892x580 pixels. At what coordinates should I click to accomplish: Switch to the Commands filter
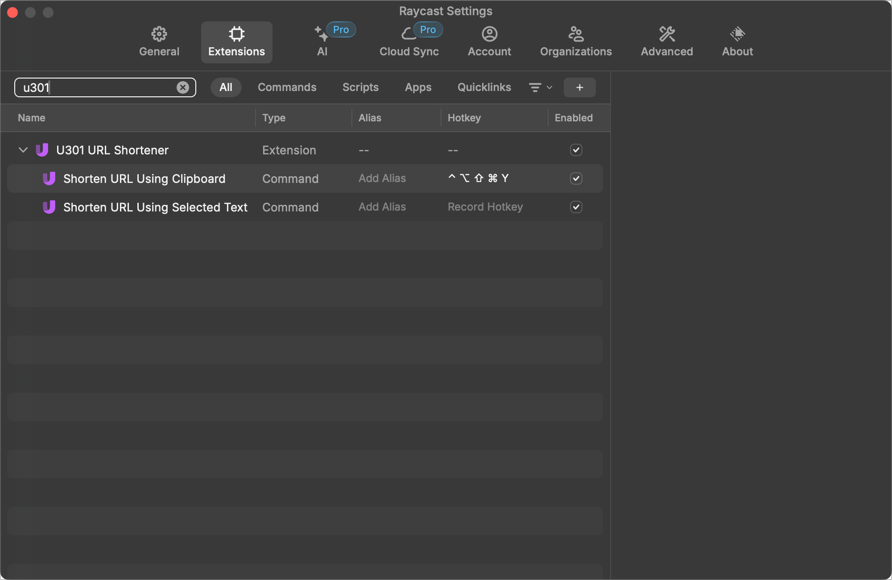(287, 87)
